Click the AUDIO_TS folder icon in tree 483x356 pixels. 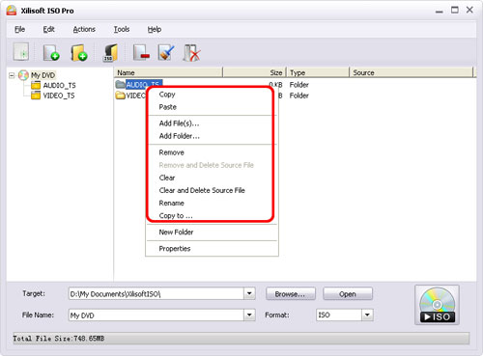coord(36,85)
